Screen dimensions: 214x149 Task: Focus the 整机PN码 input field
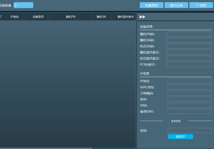coord(189,34)
